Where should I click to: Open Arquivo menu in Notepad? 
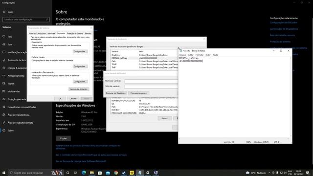click(x=182, y=55)
